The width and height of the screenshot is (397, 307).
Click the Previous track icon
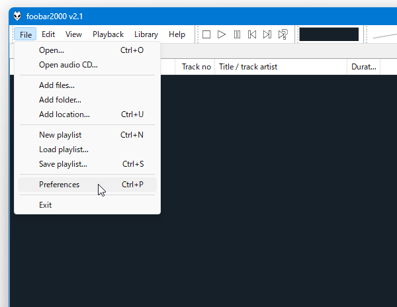pyautogui.click(x=252, y=34)
